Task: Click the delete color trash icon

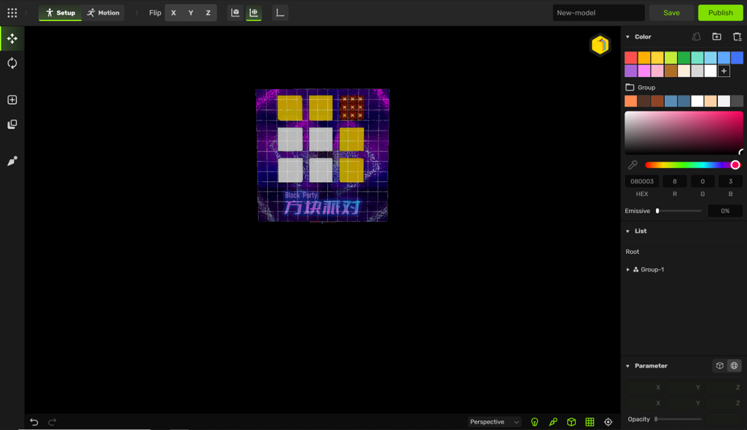Action: 737,37
